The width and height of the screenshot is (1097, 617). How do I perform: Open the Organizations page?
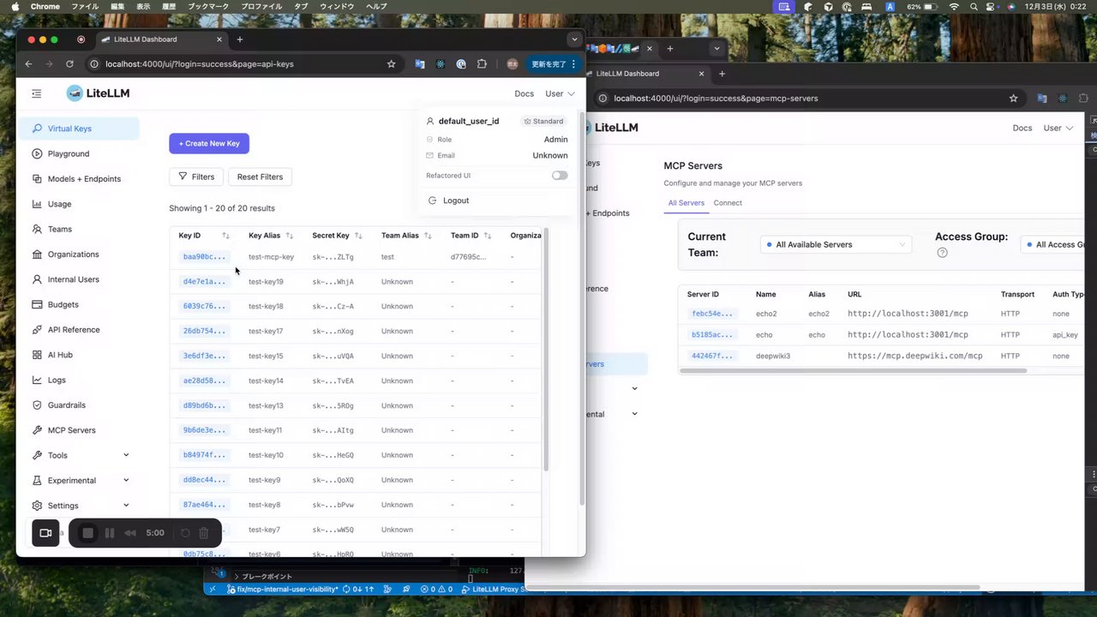[80, 255]
